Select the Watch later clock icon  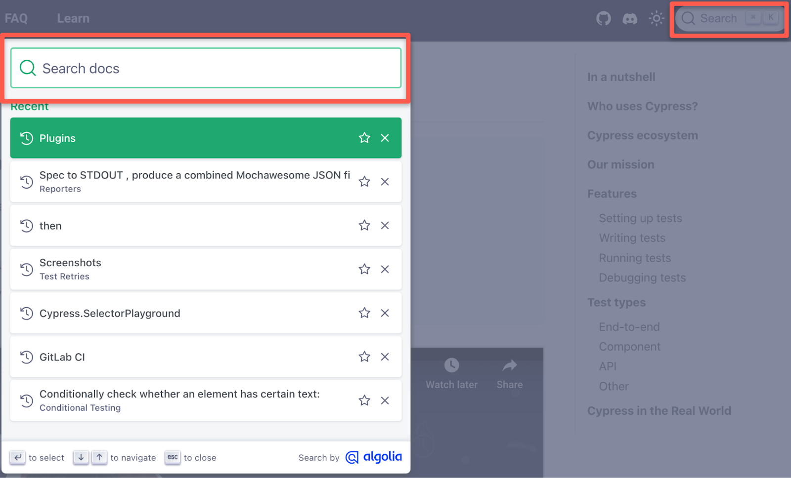coord(451,365)
